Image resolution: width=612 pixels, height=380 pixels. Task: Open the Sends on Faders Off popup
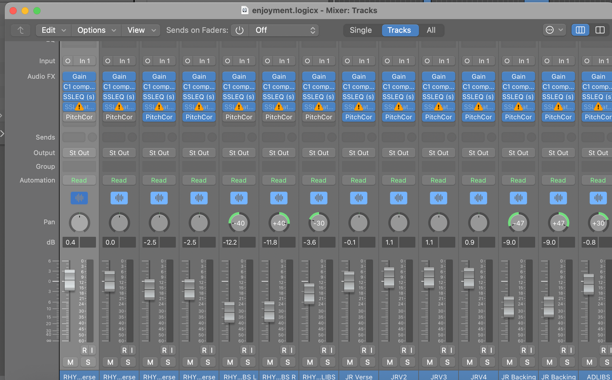283,30
